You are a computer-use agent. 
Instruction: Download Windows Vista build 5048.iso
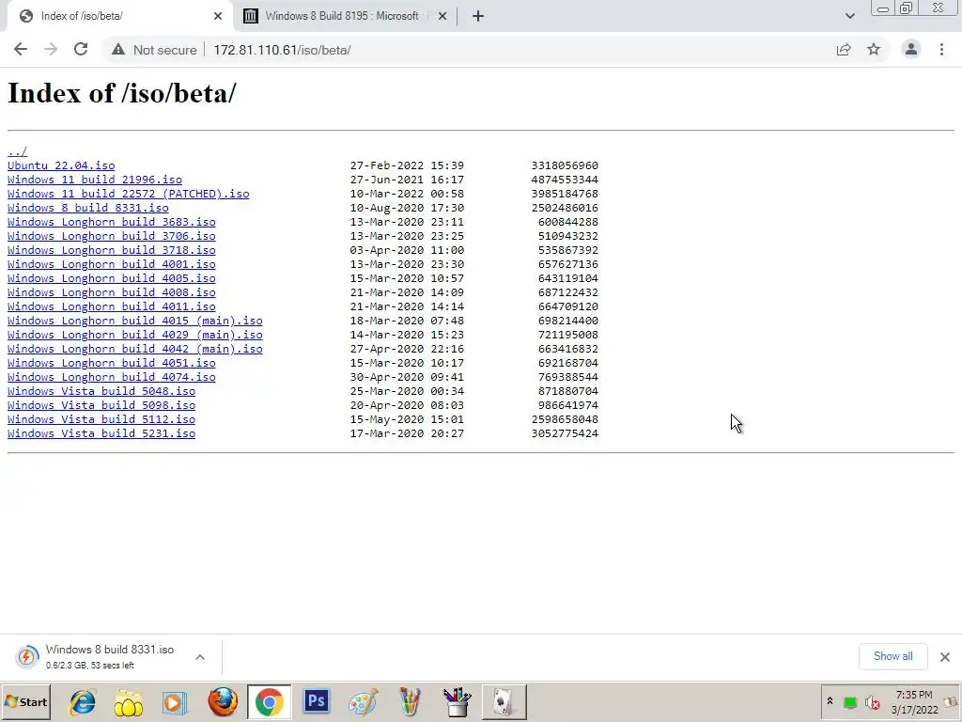(101, 392)
